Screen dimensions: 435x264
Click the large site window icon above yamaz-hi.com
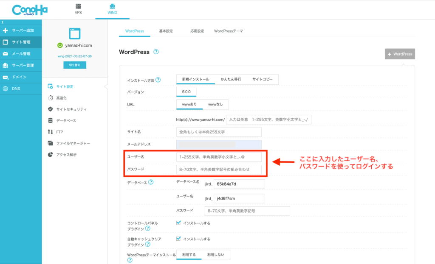(x=75, y=33)
